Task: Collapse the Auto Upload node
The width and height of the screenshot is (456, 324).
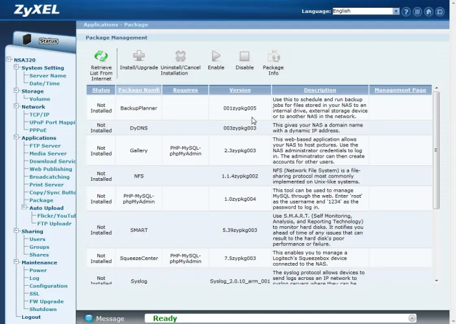Action: pos(25,207)
